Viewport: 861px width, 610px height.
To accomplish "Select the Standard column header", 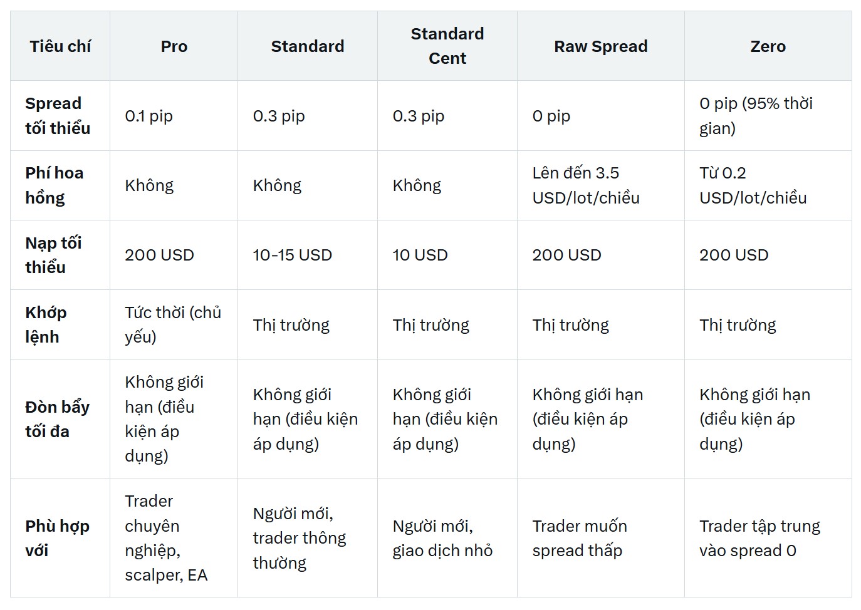I will 307,46.
